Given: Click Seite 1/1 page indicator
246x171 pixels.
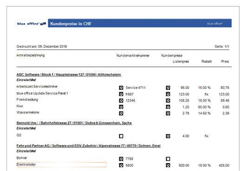Looking at the screenshot, I should [x=222, y=46].
